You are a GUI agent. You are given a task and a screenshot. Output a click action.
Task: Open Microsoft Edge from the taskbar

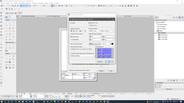pos(16,102)
